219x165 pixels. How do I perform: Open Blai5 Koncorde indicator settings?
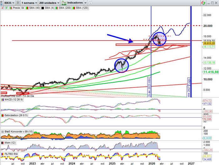click(x=16, y=131)
